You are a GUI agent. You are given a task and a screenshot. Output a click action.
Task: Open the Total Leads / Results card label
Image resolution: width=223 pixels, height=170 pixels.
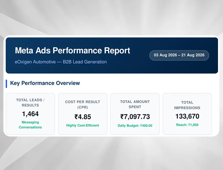pos(30,103)
